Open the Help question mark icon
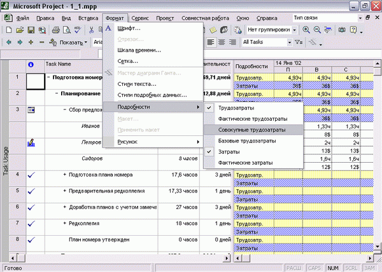This screenshot has height=272, width=382. (353, 30)
